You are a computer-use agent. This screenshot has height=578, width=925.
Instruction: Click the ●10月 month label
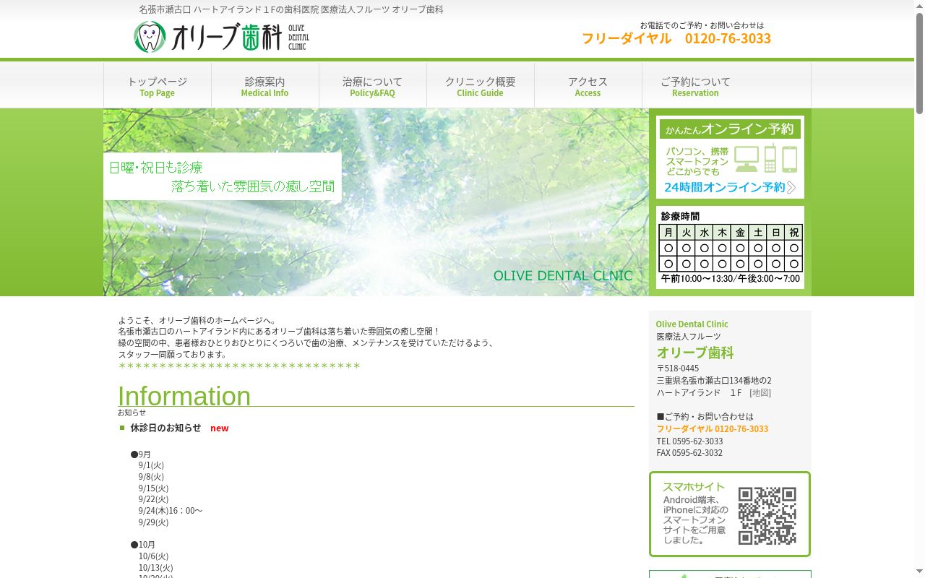[x=143, y=545]
